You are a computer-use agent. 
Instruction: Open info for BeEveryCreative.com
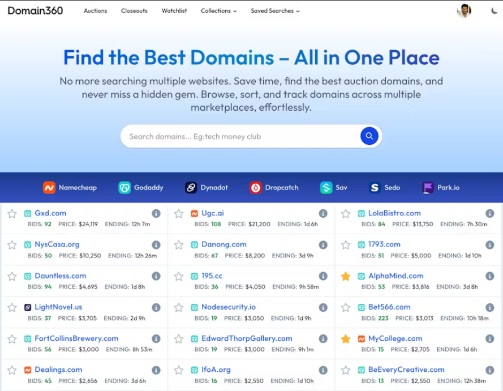tap(490, 370)
